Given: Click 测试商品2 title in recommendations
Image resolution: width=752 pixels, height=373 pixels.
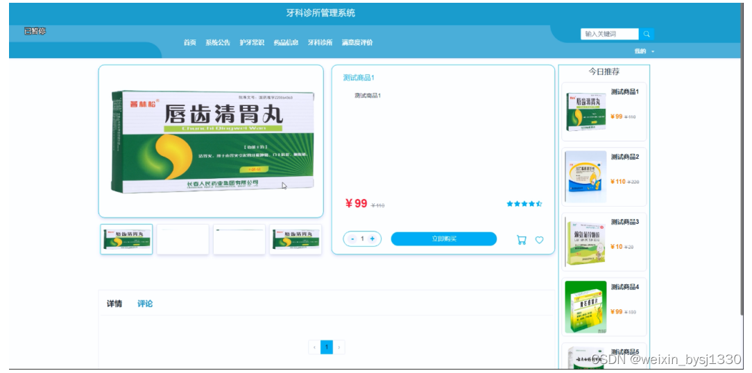Looking at the screenshot, I should tap(625, 157).
